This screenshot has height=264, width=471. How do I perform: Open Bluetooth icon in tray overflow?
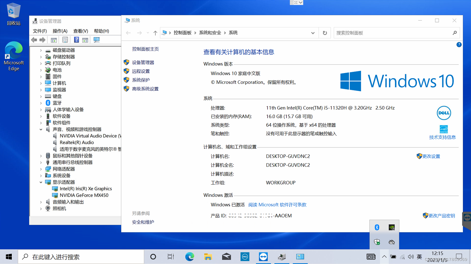377,227
